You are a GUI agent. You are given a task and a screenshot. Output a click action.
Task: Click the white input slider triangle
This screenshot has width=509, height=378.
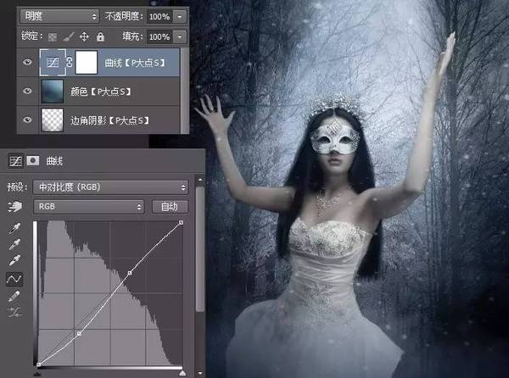click(x=182, y=374)
